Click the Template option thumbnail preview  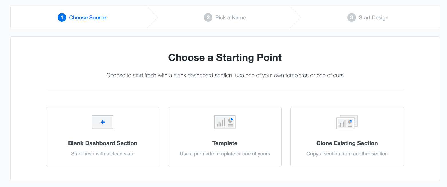225,122
